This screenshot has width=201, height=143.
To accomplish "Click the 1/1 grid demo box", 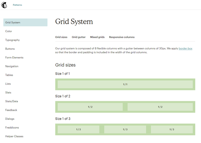I will (125, 84).
